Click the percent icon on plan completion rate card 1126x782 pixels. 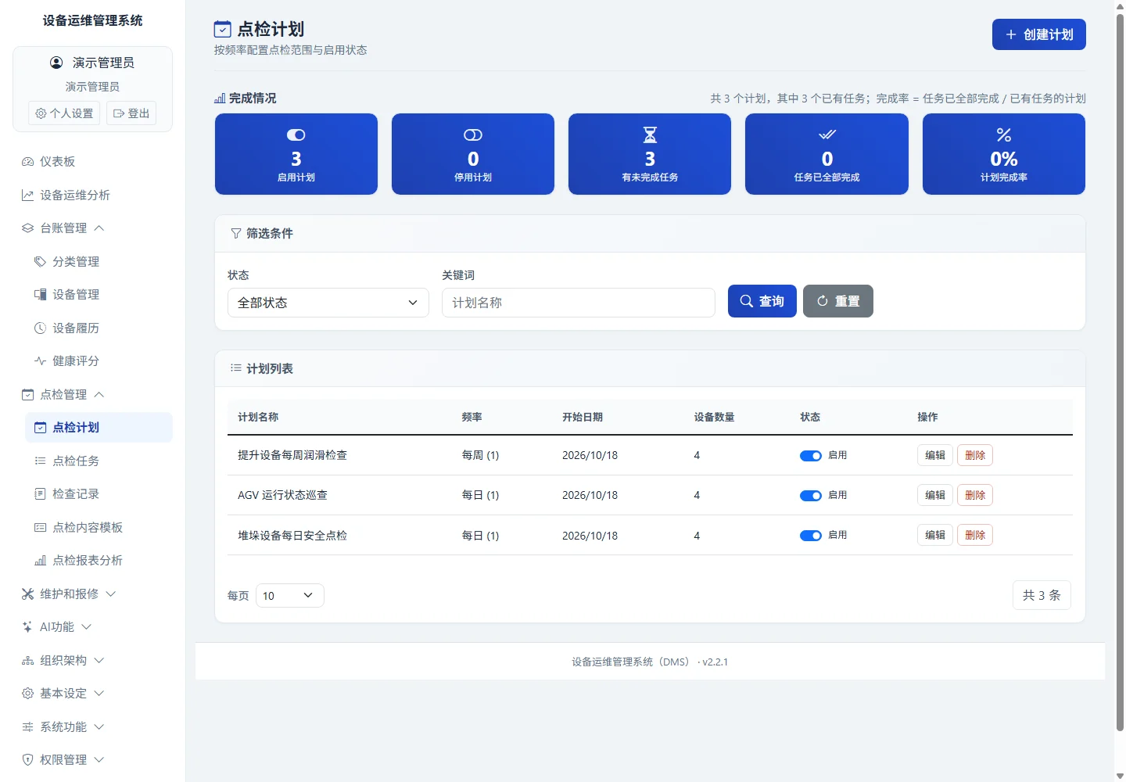(1004, 135)
